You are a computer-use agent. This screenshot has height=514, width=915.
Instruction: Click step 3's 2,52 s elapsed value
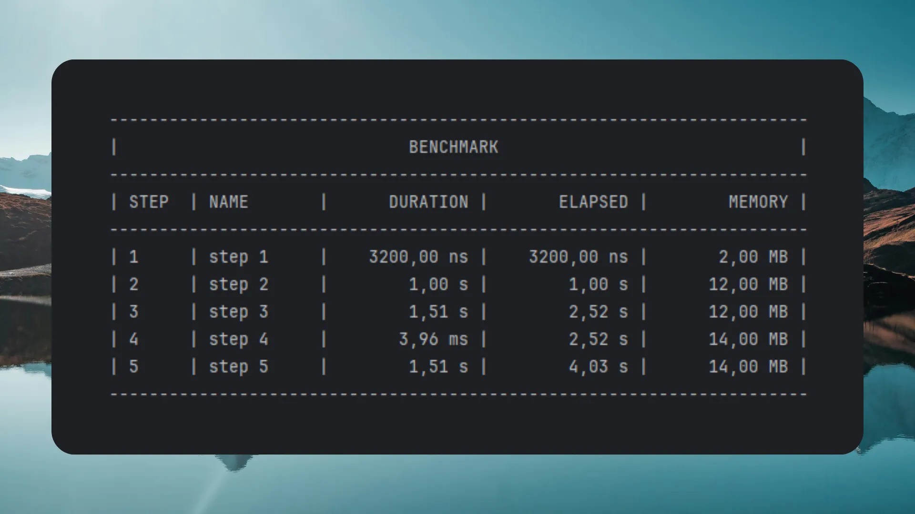coord(598,312)
